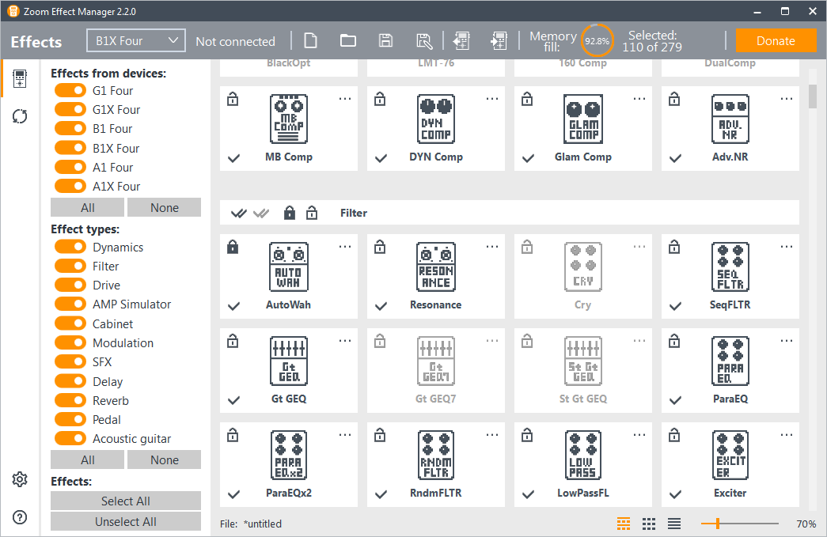Save the current effects file

click(385, 40)
